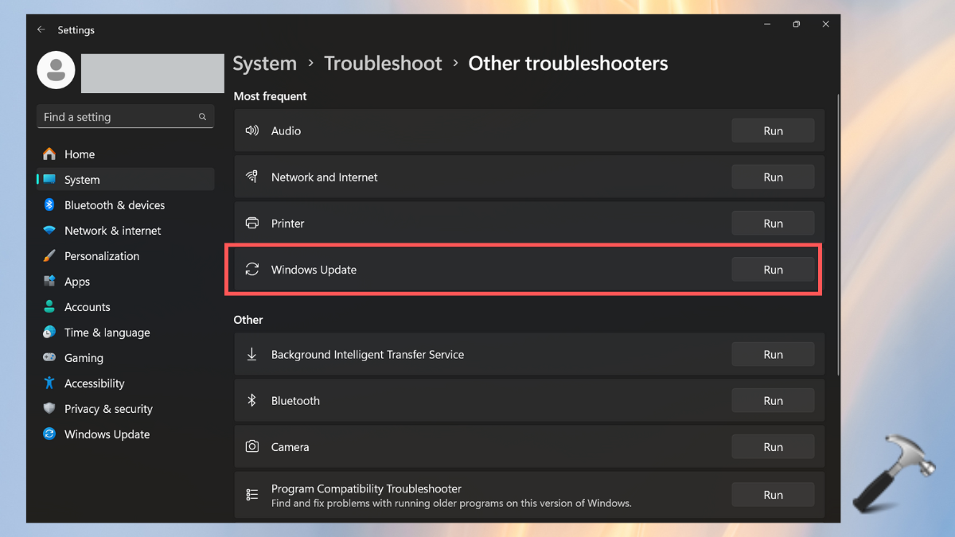Run the Program Compatibility Troubleshooter
Viewport: 955px width, 537px height.
(x=773, y=495)
